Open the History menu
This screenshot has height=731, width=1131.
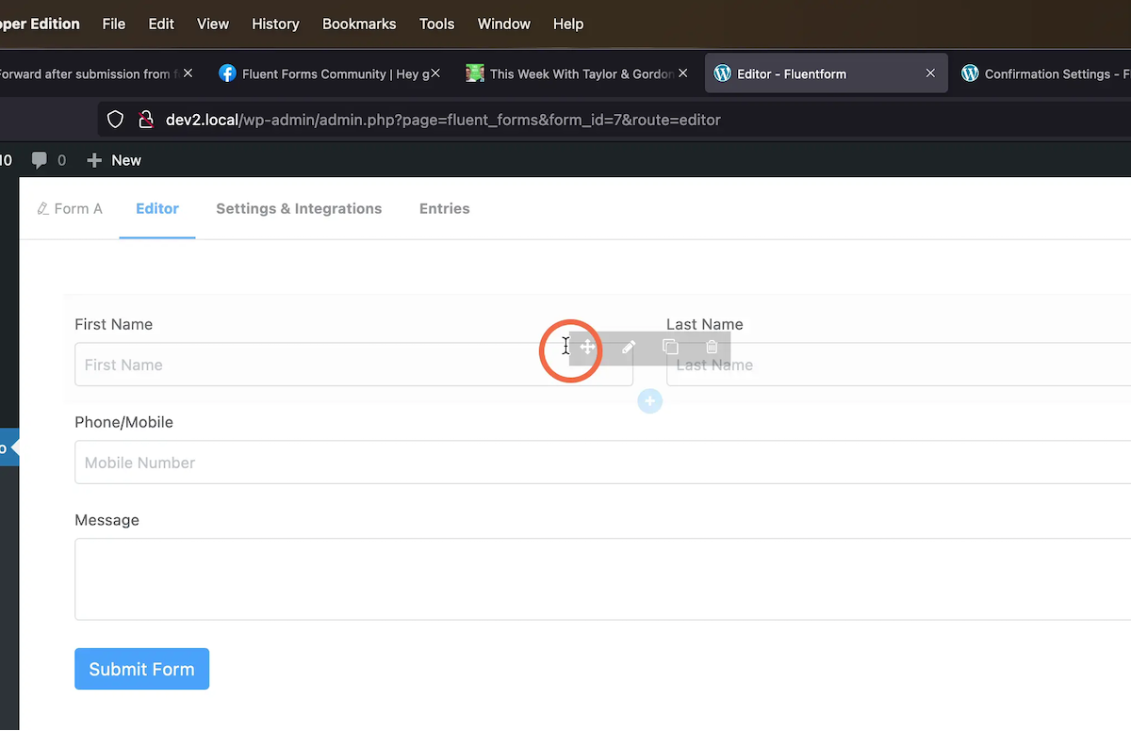point(274,24)
